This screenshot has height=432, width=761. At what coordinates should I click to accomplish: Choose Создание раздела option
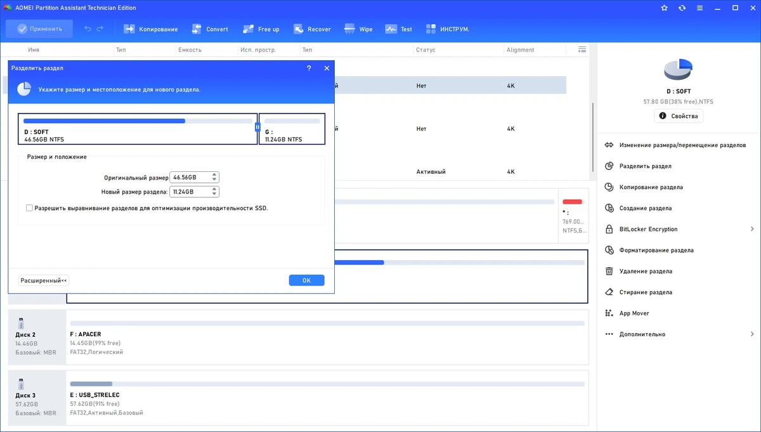point(638,208)
